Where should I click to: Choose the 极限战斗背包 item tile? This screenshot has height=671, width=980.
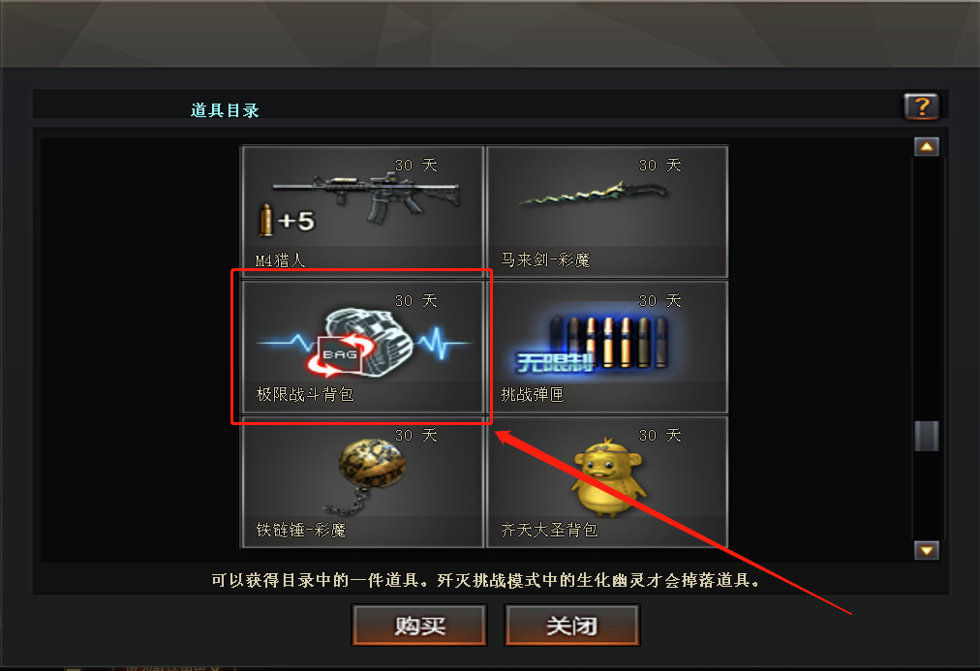(362, 347)
